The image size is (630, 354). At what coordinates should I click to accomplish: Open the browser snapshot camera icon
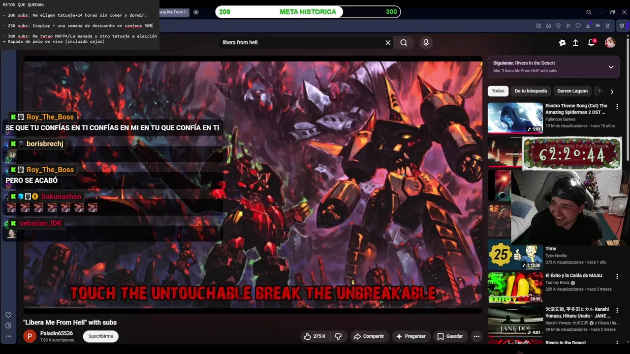[x=548, y=26]
